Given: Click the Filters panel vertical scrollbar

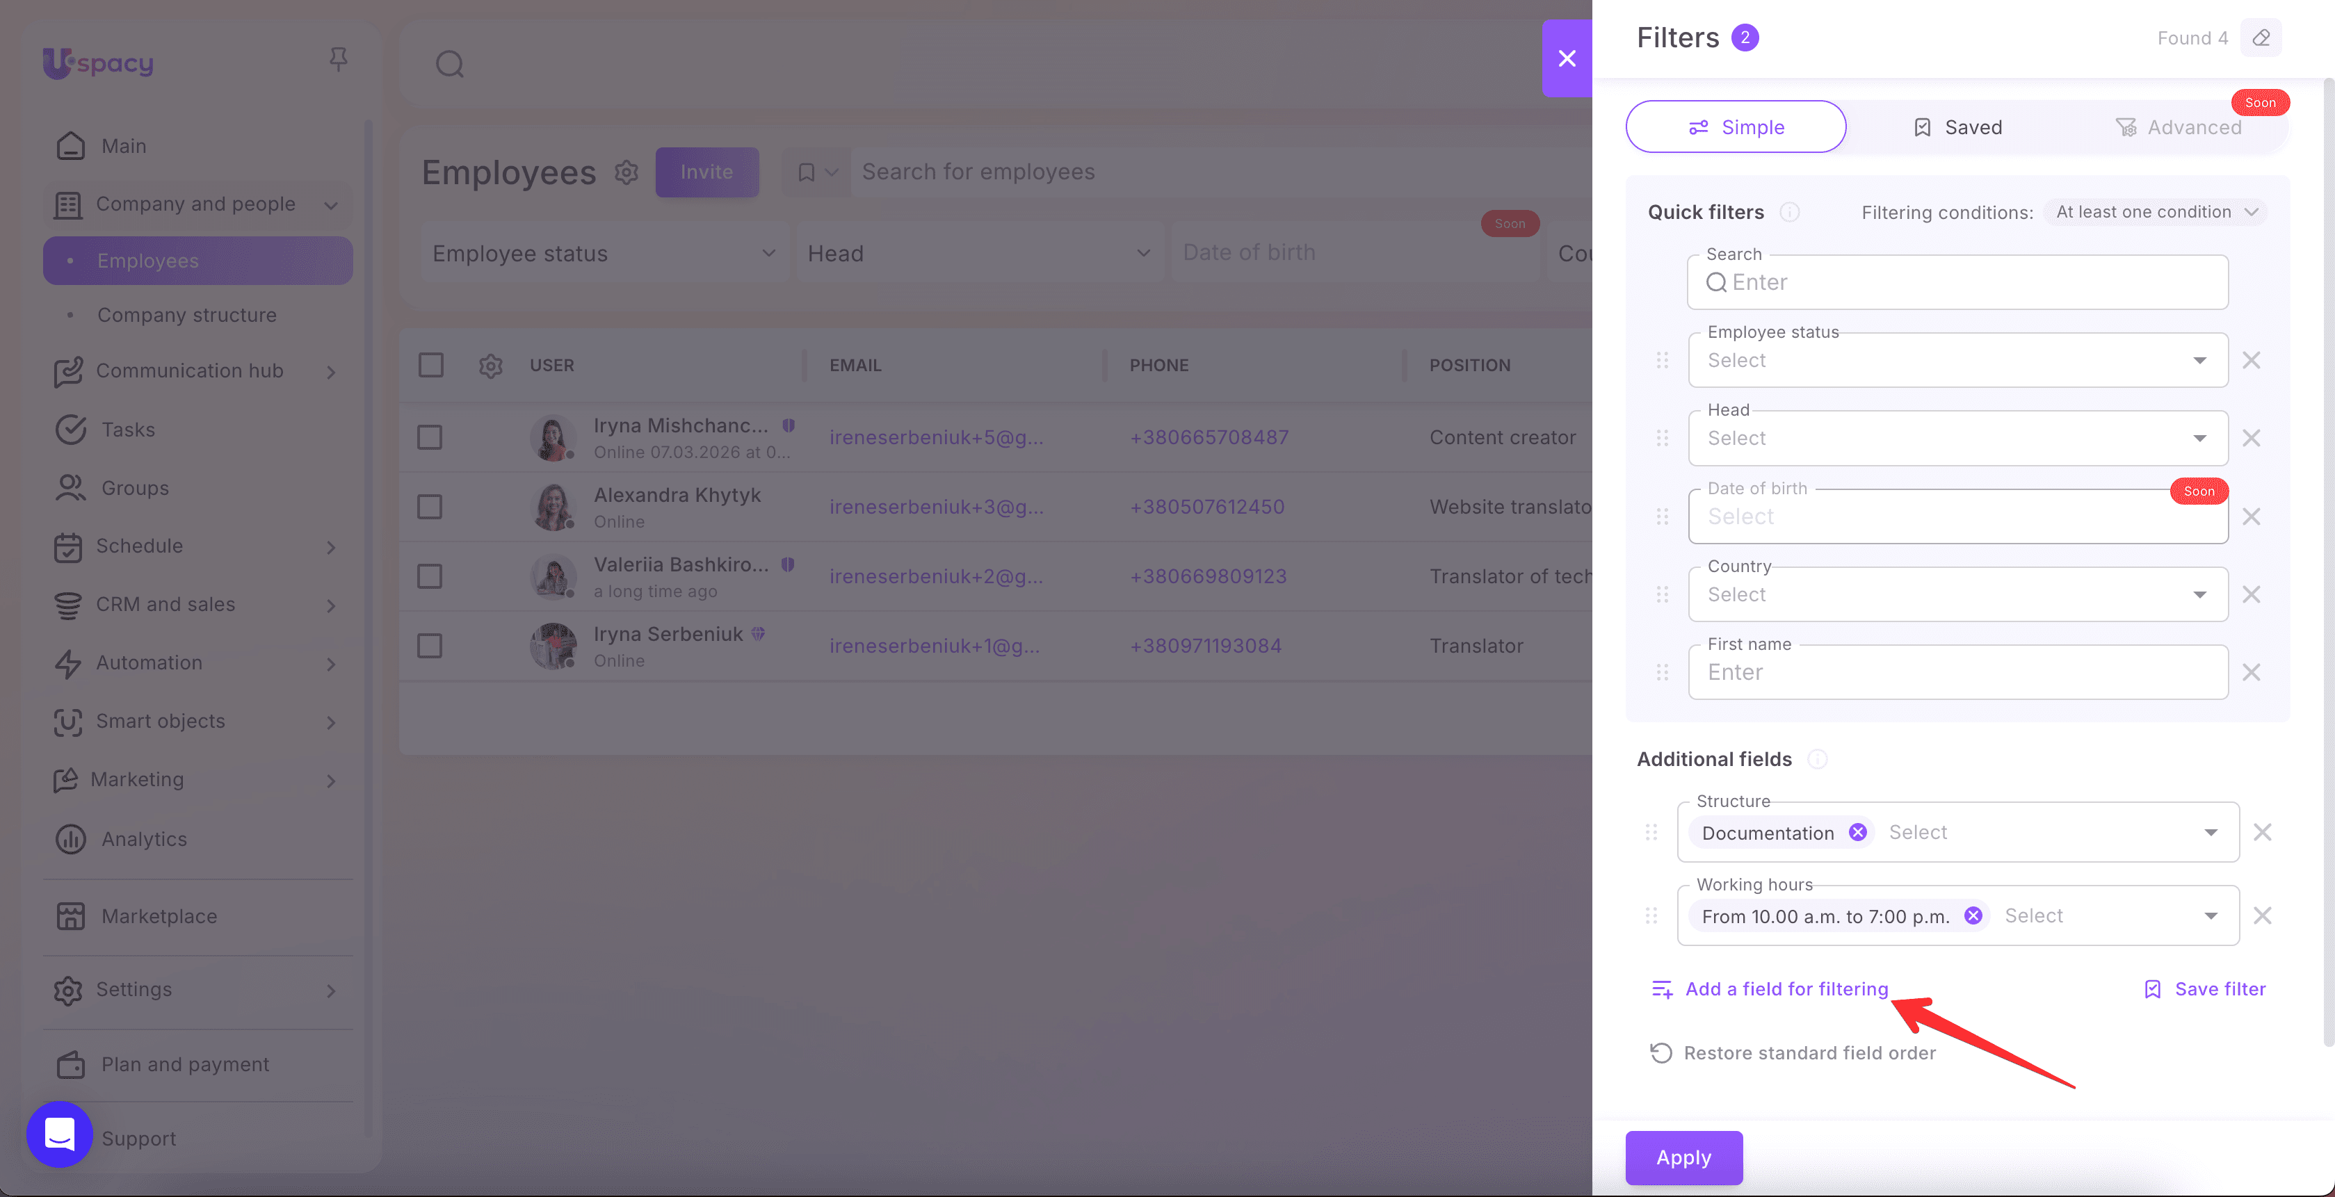Looking at the screenshot, I should [x=2329, y=562].
